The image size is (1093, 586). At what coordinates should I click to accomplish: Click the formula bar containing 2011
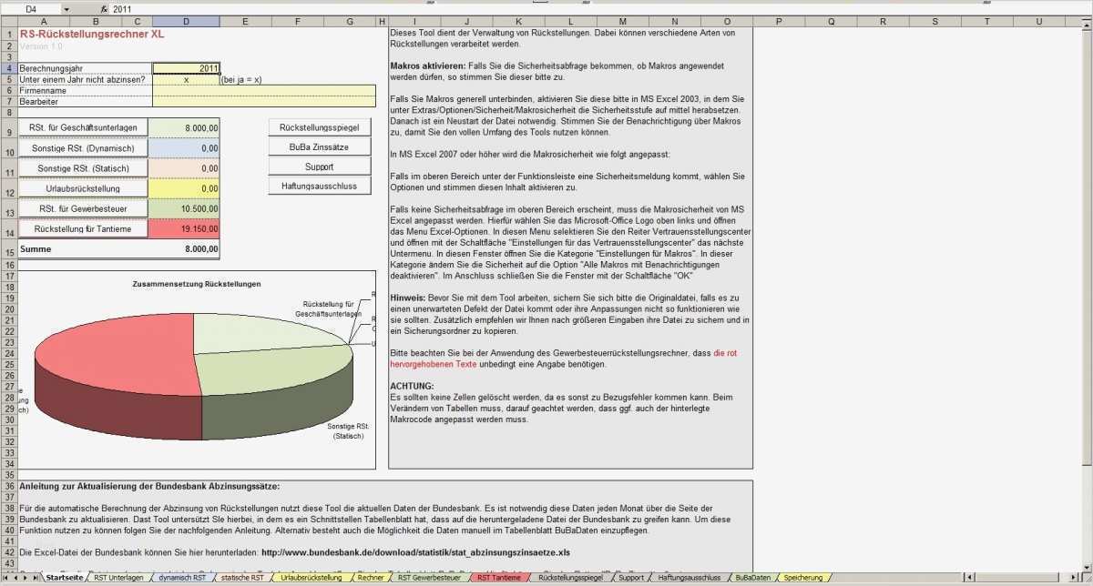click(601, 8)
